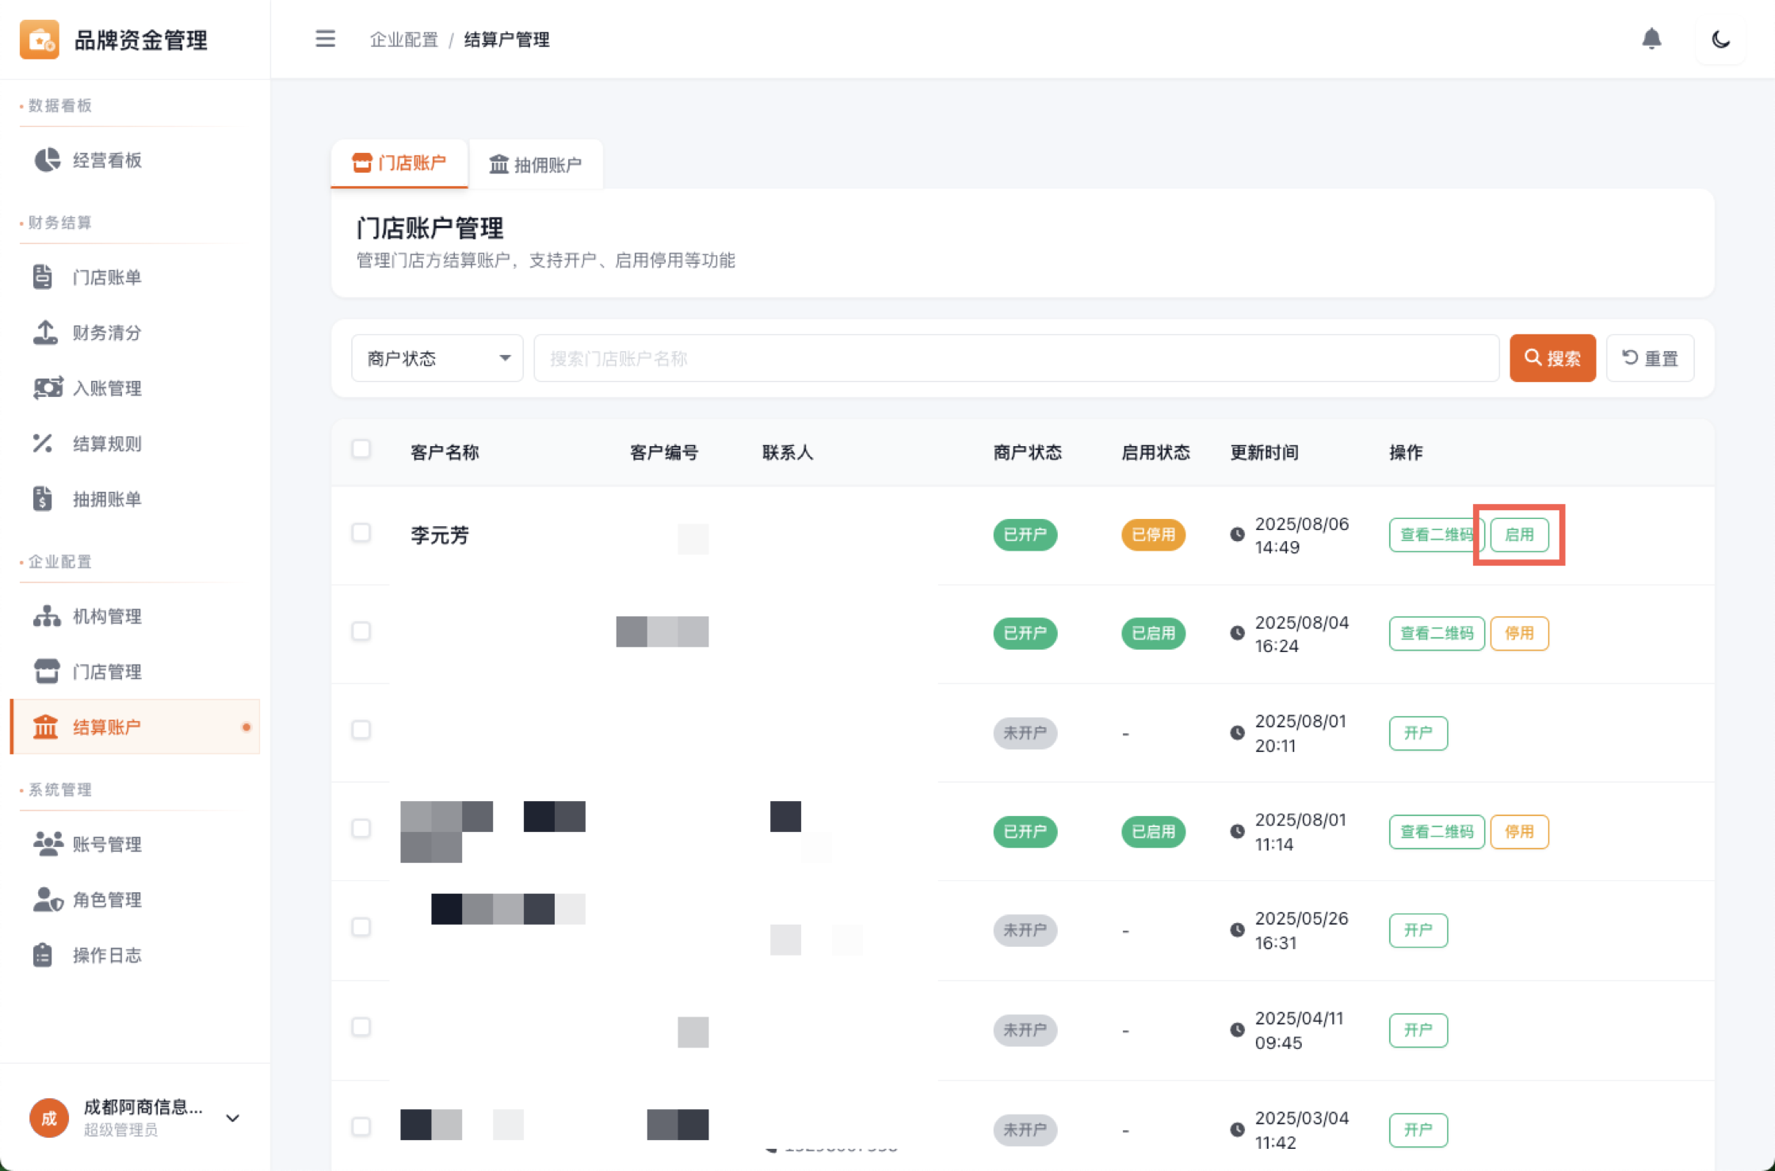Expand the 成都阿商信息 account menu chevron

[233, 1118]
